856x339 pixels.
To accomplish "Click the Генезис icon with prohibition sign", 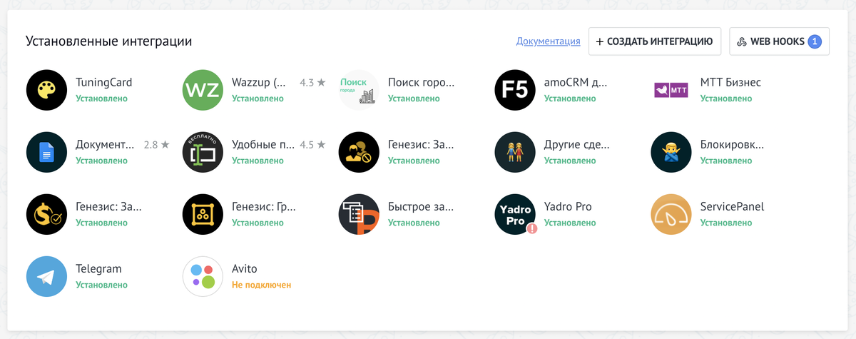I will 359,152.
